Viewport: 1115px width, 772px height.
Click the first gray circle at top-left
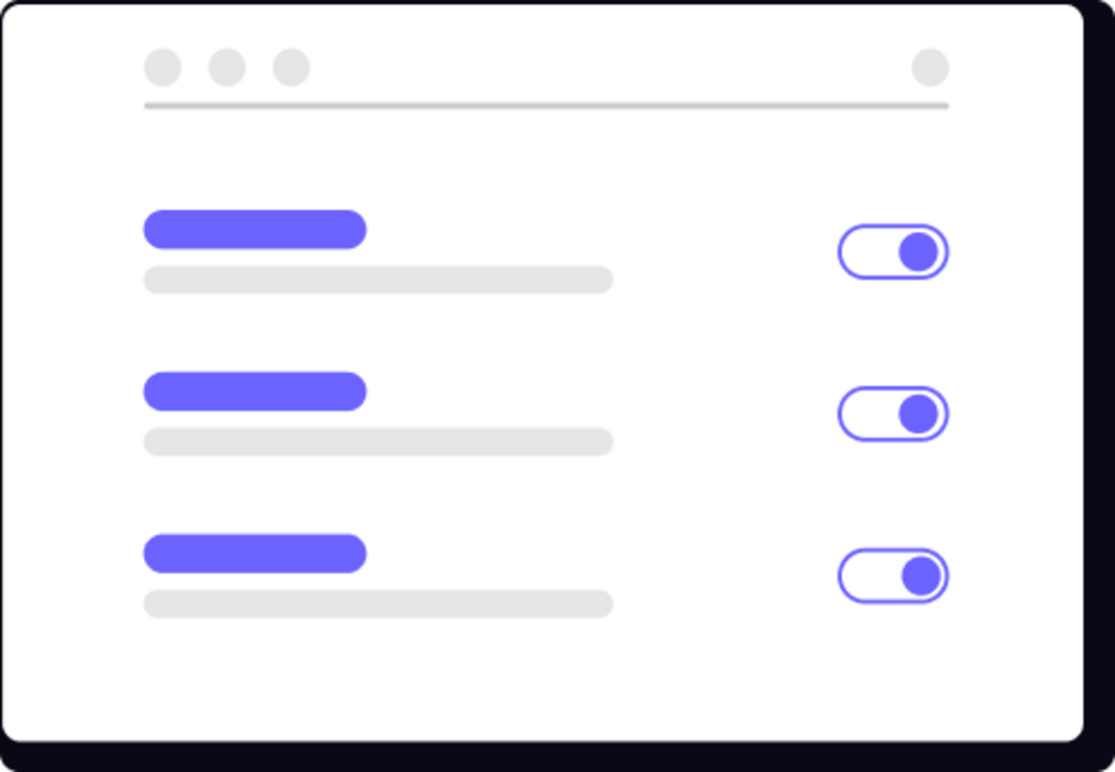tap(163, 67)
